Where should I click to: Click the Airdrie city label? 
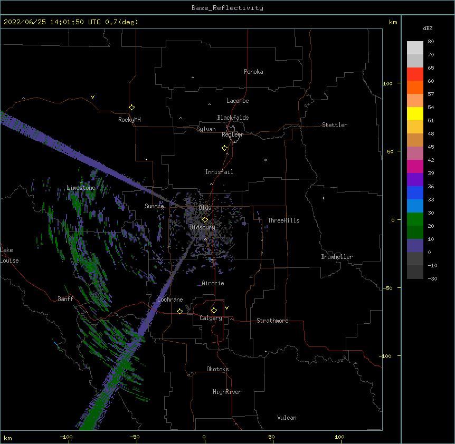pyautogui.click(x=213, y=283)
